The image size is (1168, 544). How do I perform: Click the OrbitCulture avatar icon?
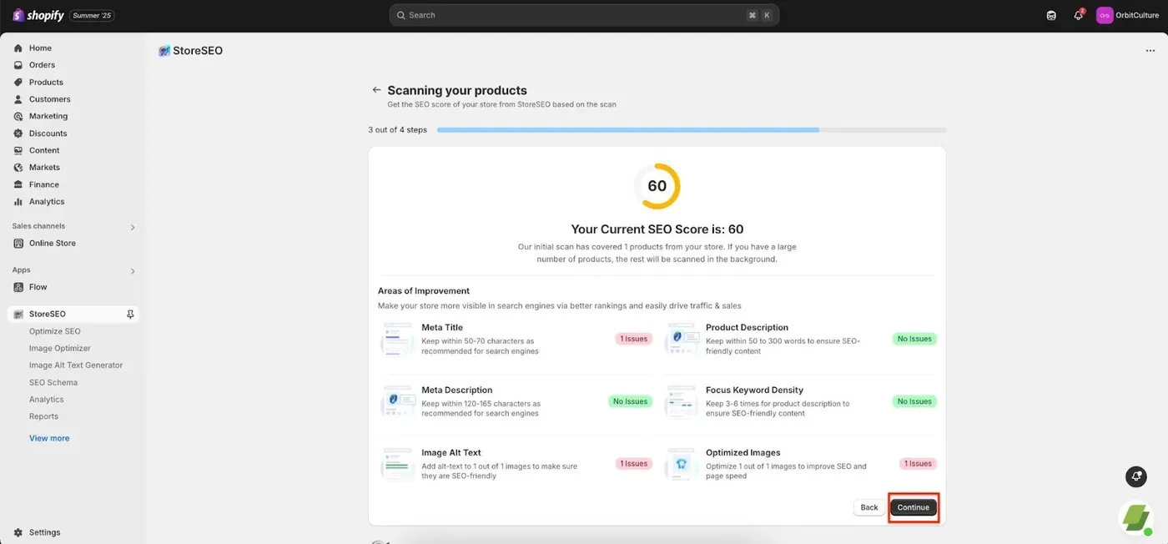click(1105, 15)
